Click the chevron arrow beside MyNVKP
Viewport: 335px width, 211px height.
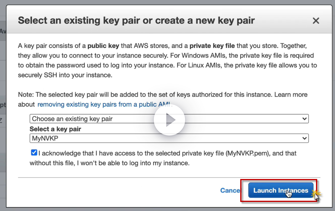(304, 138)
